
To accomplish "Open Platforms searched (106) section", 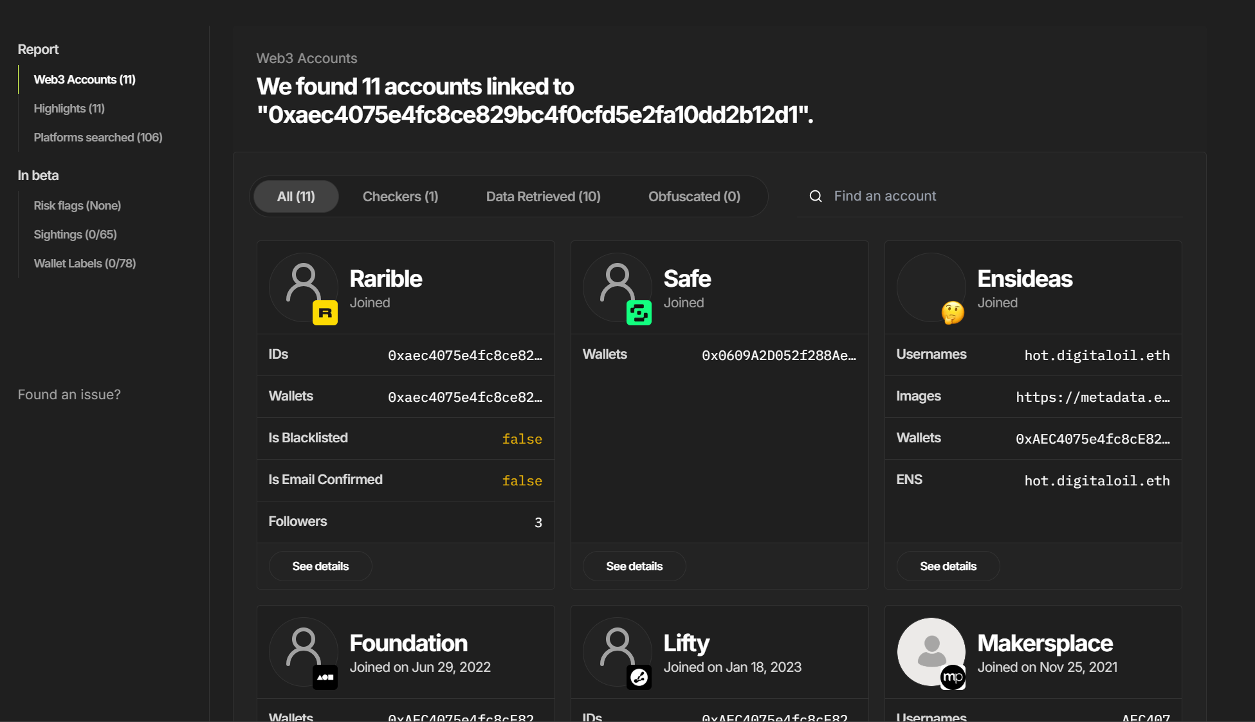I will (x=98, y=138).
